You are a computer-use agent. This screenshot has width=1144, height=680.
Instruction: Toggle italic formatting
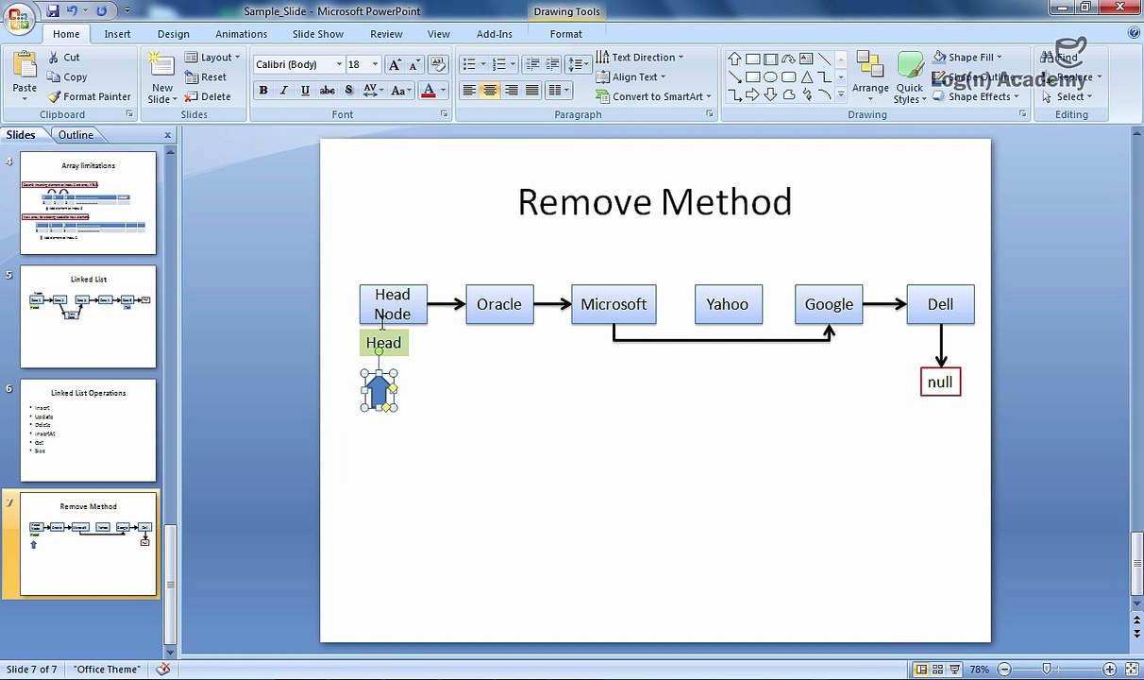[x=283, y=91]
